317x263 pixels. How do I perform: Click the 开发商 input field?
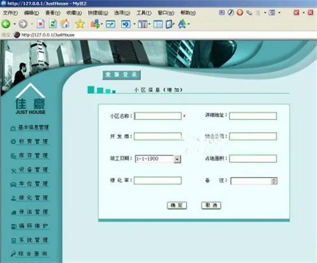(158, 136)
